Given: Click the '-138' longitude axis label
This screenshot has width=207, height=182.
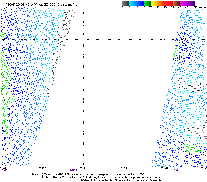Looking at the screenshot, I should [x=164, y=168].
